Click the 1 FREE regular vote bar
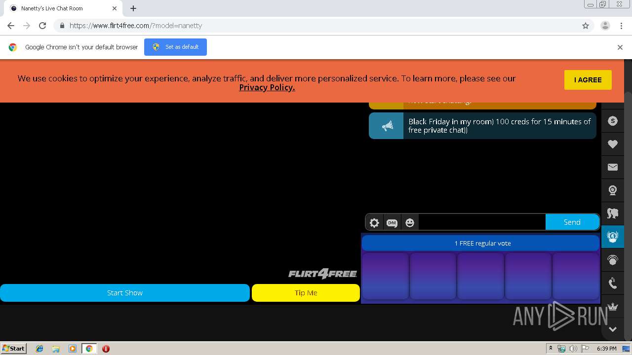This screenshot has height=355, width=632. [480, 243]
